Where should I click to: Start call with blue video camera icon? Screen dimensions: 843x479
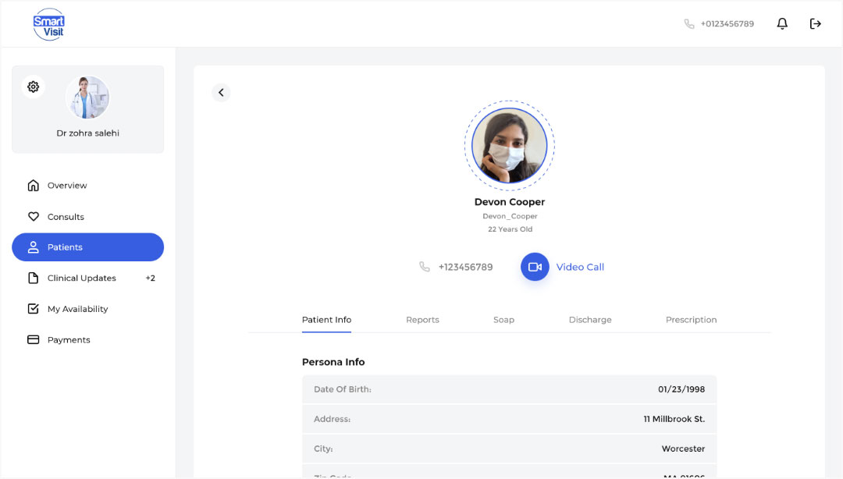(x=535, y=267)
